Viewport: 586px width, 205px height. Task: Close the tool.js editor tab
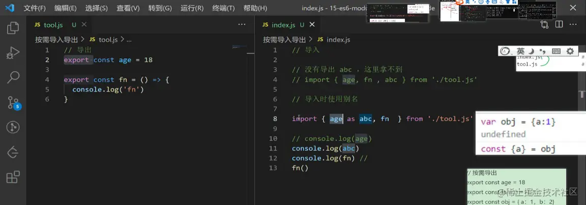tap(84, 24)
